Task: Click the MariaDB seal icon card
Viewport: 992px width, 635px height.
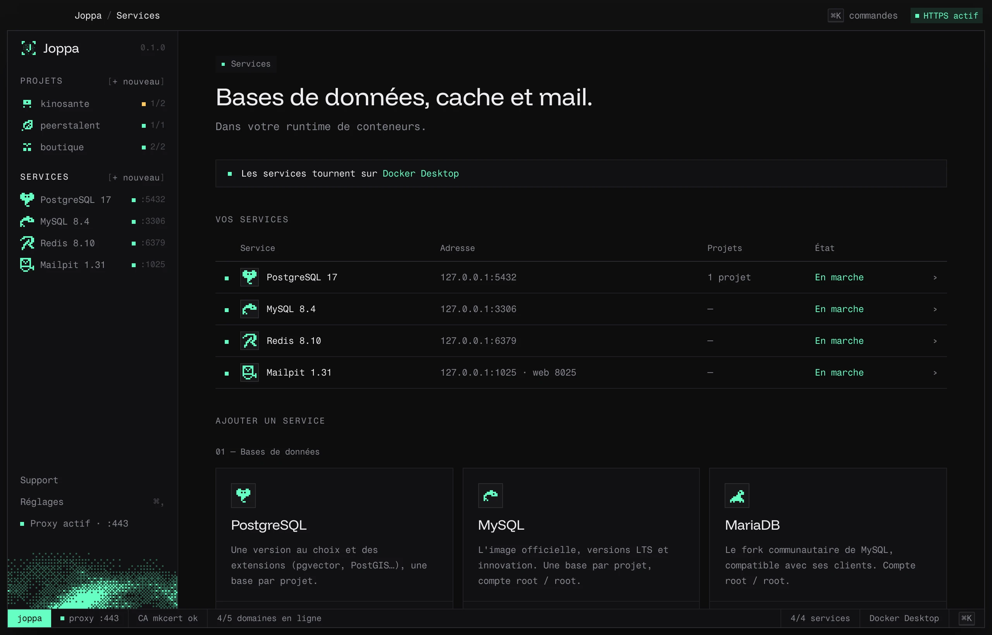Action: (x=737, y=496)
